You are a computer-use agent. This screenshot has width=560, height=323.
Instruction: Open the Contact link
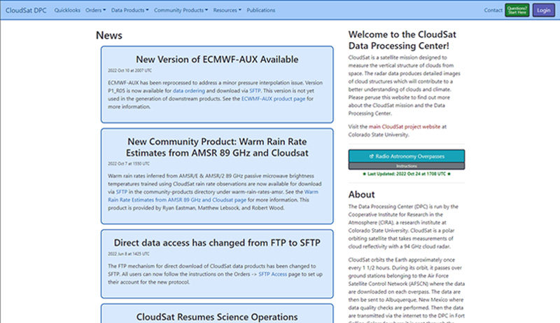tap(493, 11)
